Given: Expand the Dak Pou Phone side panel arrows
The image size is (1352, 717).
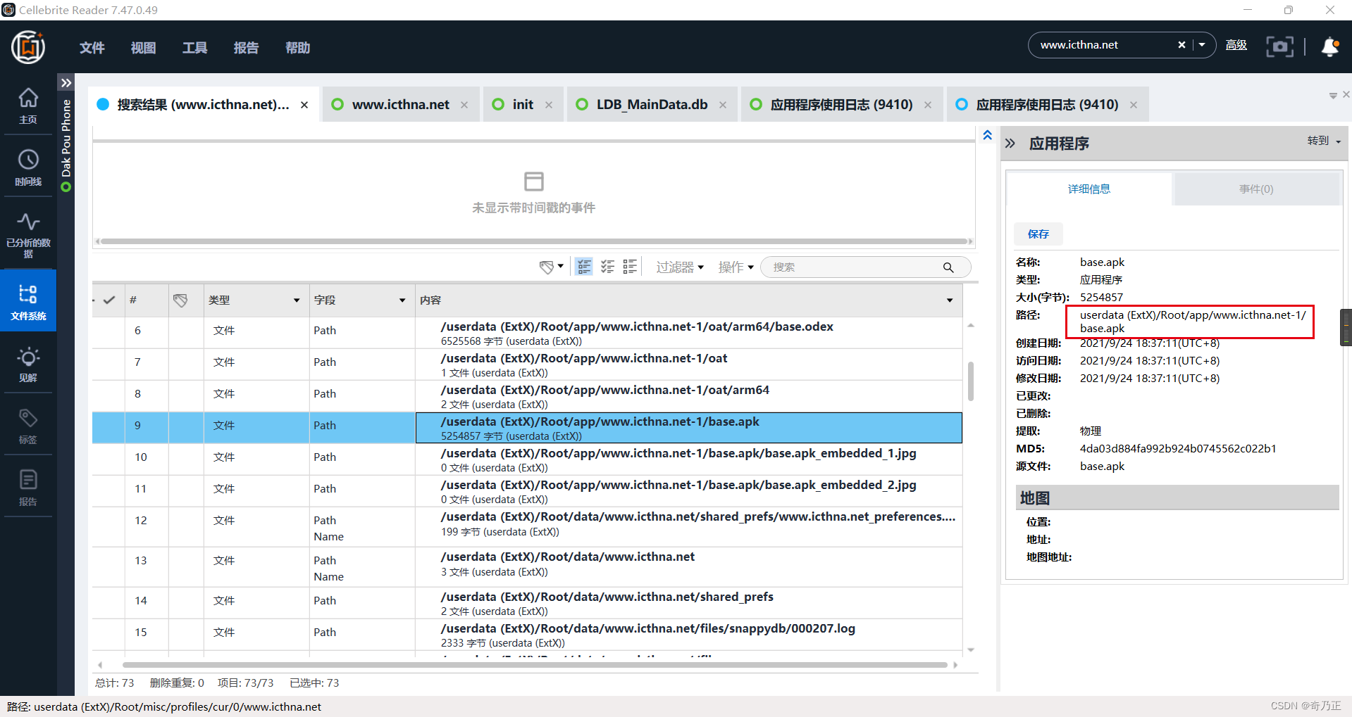Looking at the screenshot, I should point(66,82).
